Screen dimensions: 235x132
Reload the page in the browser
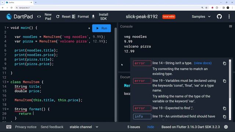pyautogui.click(x=11, y=8)
